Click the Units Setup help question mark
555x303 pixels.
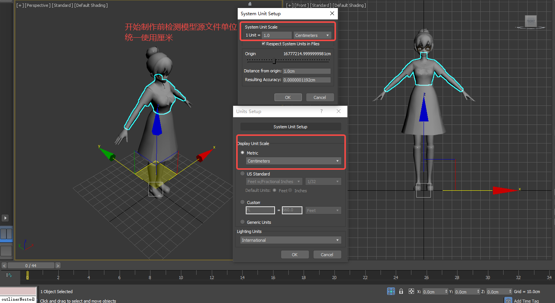click(x=321, y=111)
